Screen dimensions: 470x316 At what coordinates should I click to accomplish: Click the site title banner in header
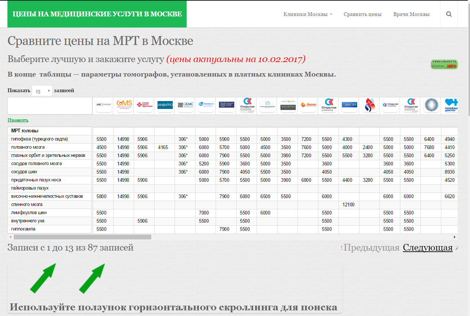(x=97, y=14)
